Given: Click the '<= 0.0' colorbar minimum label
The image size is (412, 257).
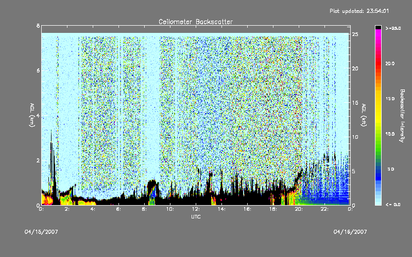Looking at the screenshot, I should pos(393,205).
